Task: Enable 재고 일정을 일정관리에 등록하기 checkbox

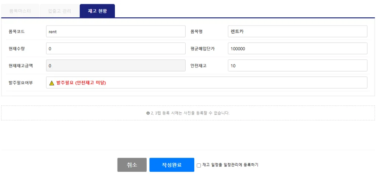Action: tap(199, 165)
